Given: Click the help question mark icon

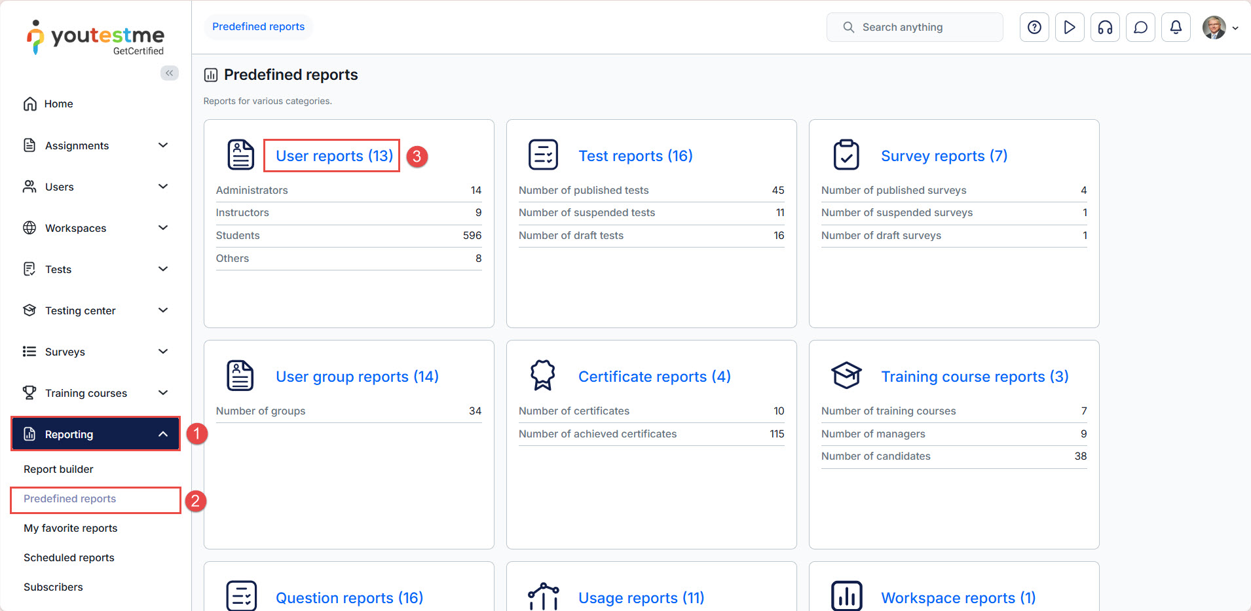Looking at the screenshot, I should point(1034,28).
